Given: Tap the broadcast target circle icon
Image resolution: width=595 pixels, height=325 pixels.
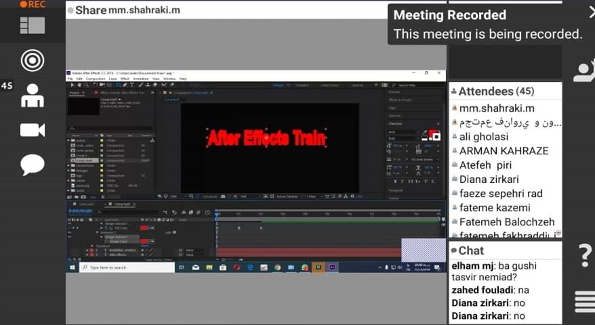Looking at the screenshot, I should pyautogui.click(x=33, y=60).
